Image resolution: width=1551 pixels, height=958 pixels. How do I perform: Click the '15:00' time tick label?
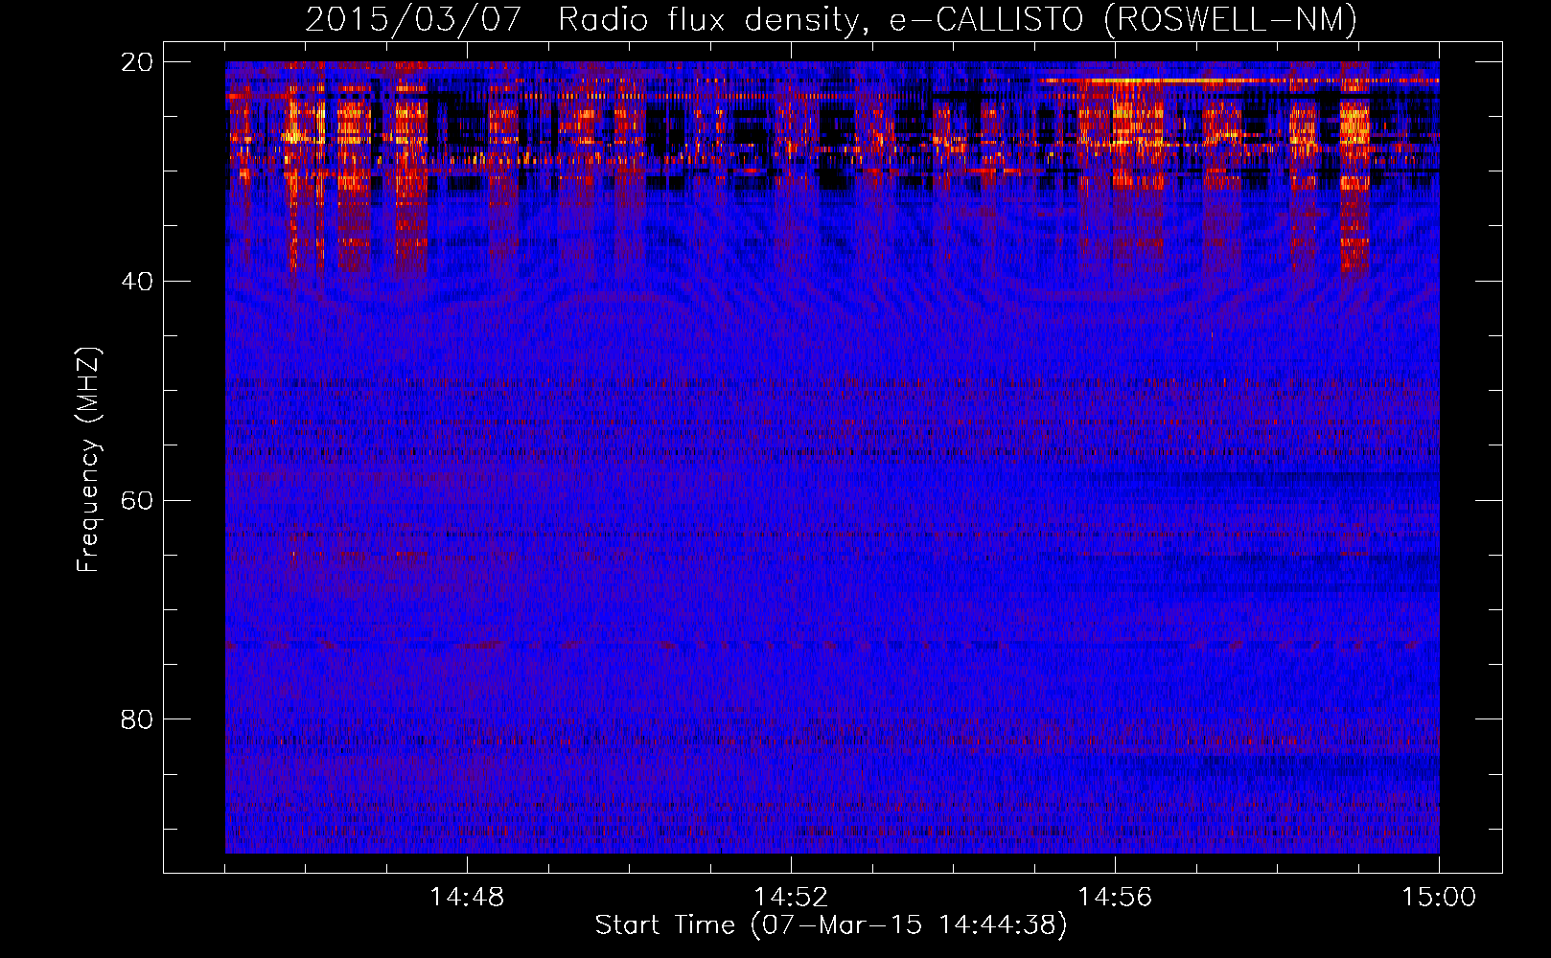click(1439, 898)
